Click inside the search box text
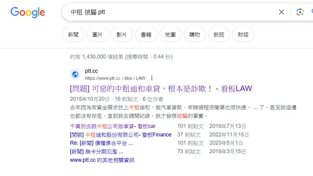 (x=88, y=12)
